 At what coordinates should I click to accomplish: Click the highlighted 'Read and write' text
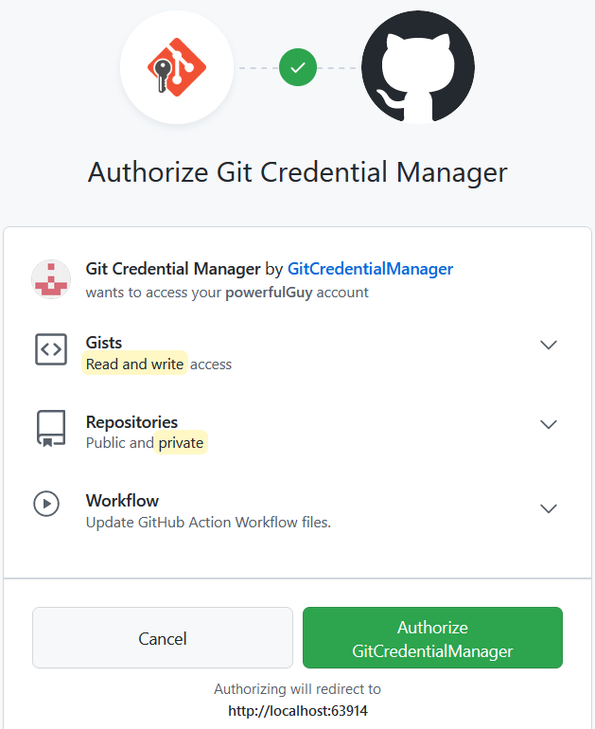pyautogui.click(x=134, y=364)
